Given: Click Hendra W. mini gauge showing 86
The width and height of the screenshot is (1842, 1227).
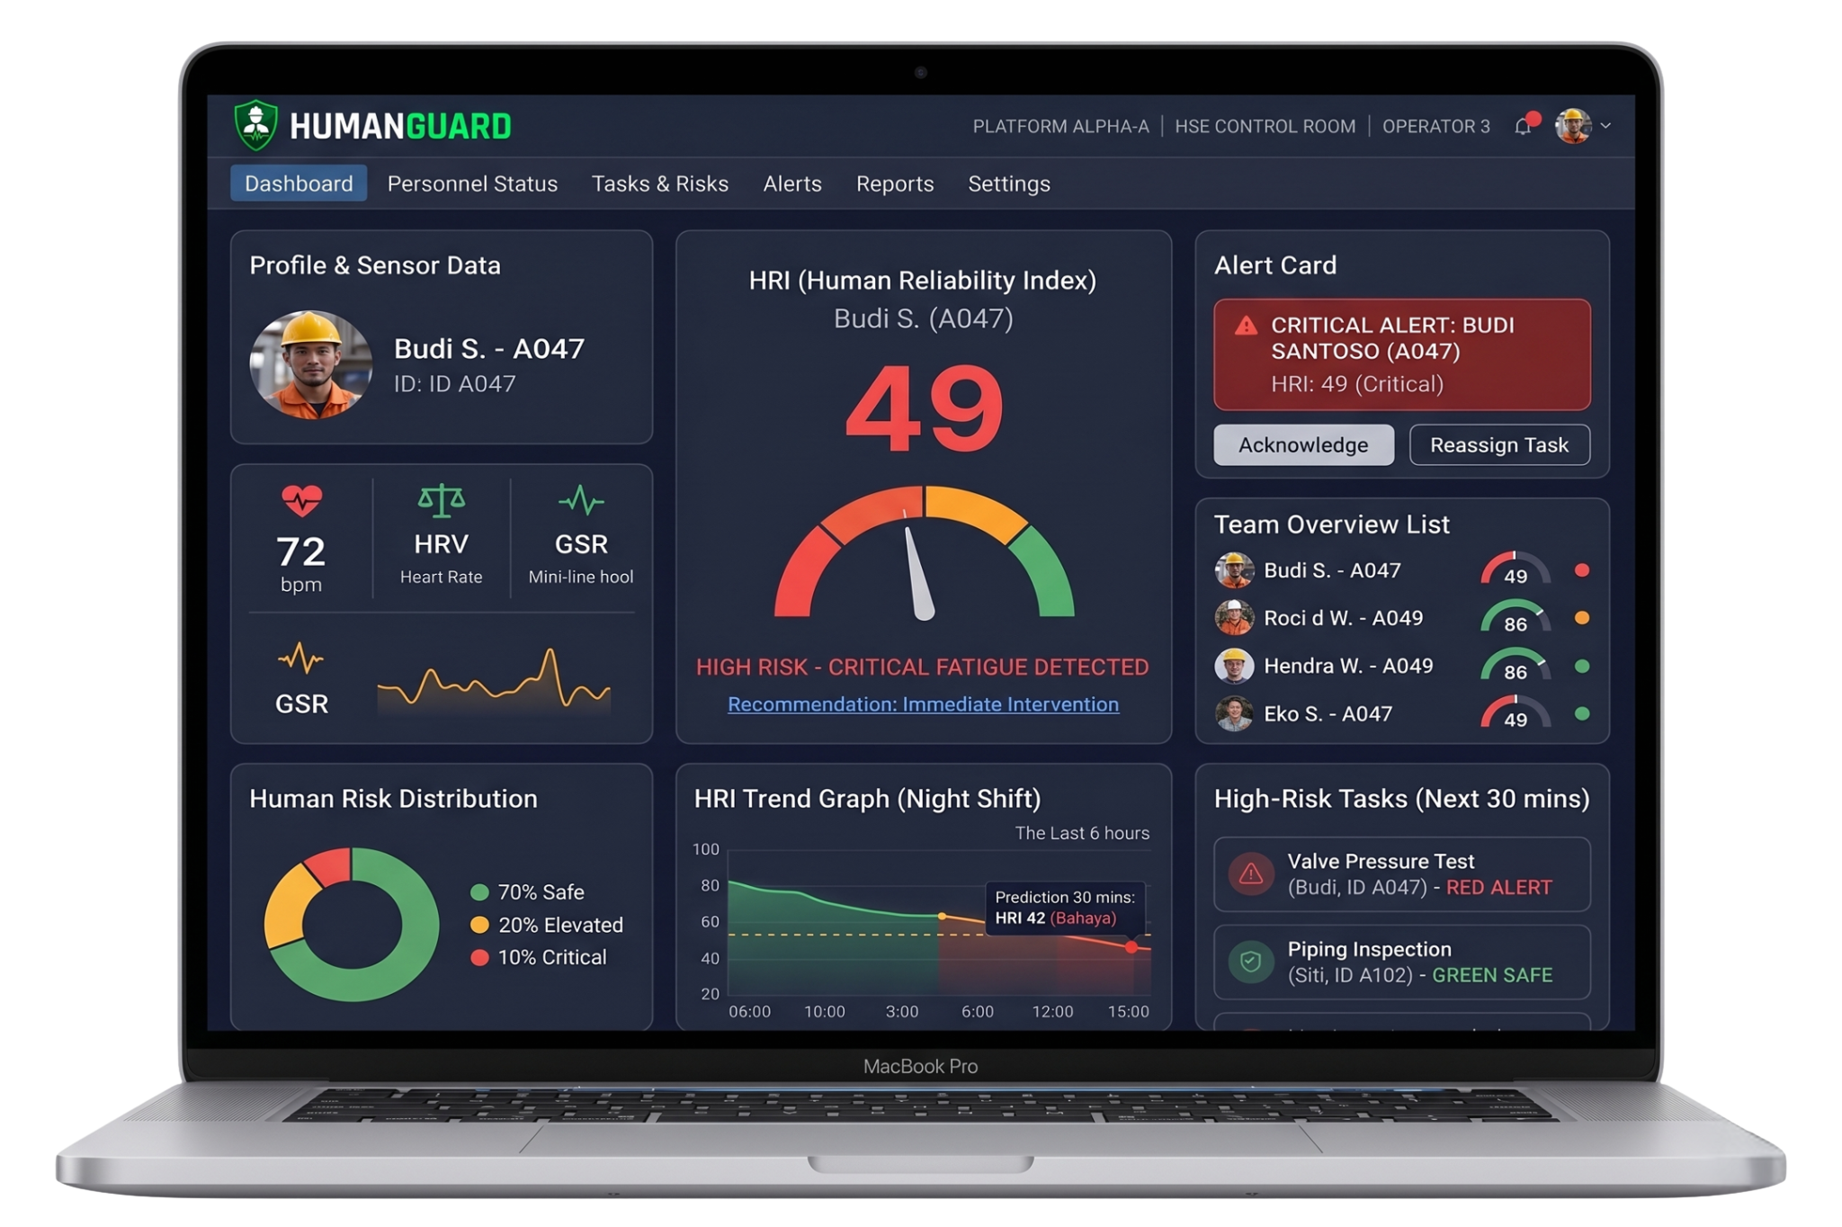Looking at the screenshot, I should (1516, 666).
